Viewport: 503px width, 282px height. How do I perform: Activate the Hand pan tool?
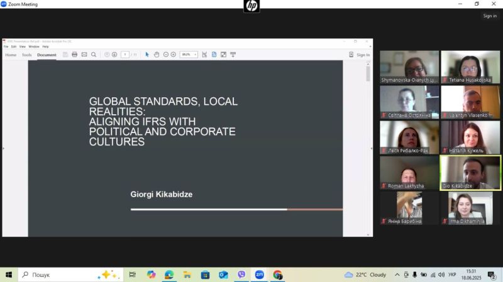point(156,55)
